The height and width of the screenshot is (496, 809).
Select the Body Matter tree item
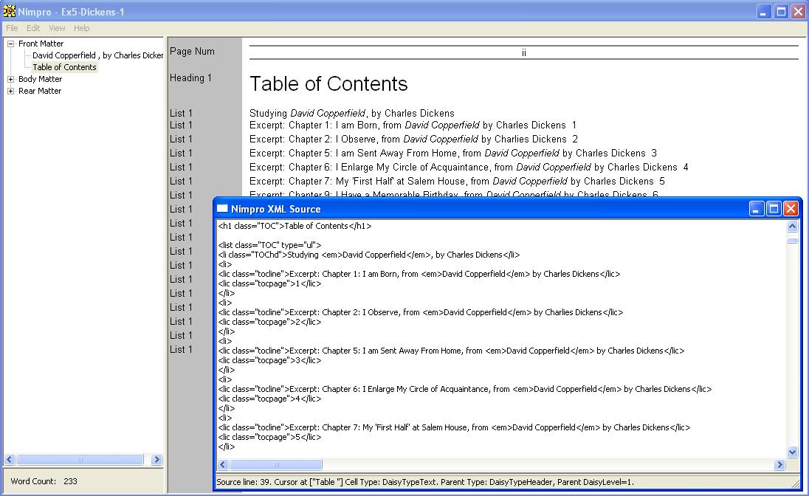click(x=41, y=79)
